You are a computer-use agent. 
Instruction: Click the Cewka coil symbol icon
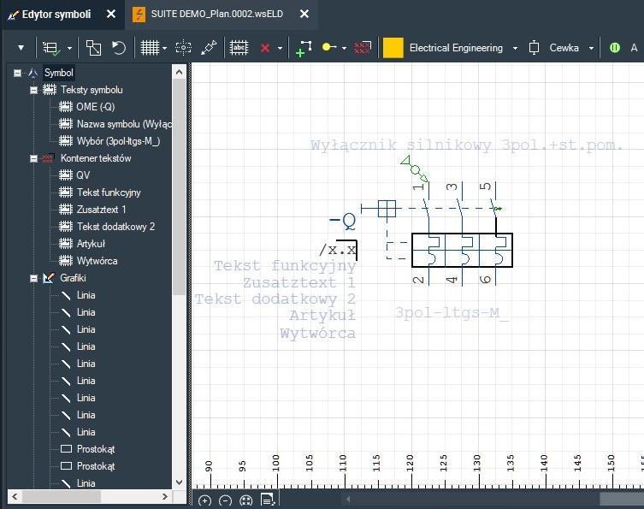tap(534, 48)
